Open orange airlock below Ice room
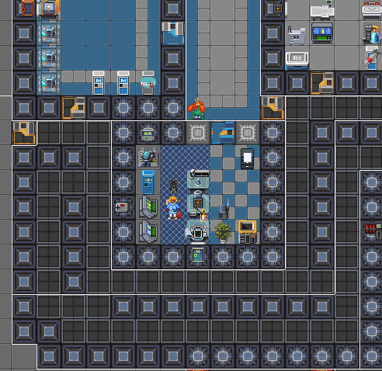Screen dimensions: 382x371 (322, 83)
